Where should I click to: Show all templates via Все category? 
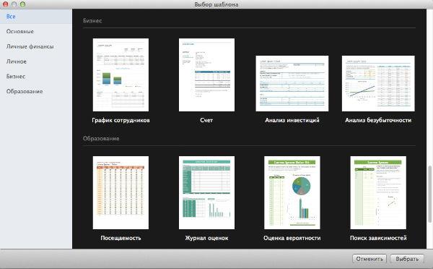pos(36,17)
